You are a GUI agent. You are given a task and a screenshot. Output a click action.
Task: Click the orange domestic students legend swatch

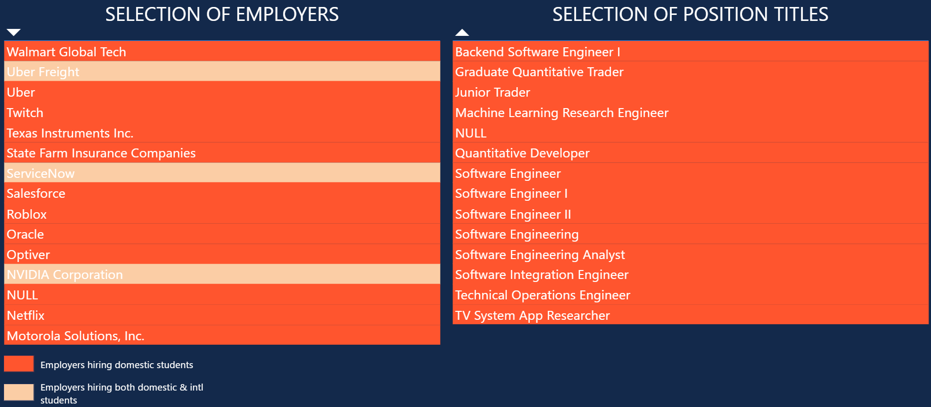coord(19,364)
